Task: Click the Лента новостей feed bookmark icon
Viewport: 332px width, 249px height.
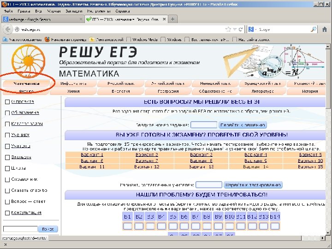Action: point(92,39)
